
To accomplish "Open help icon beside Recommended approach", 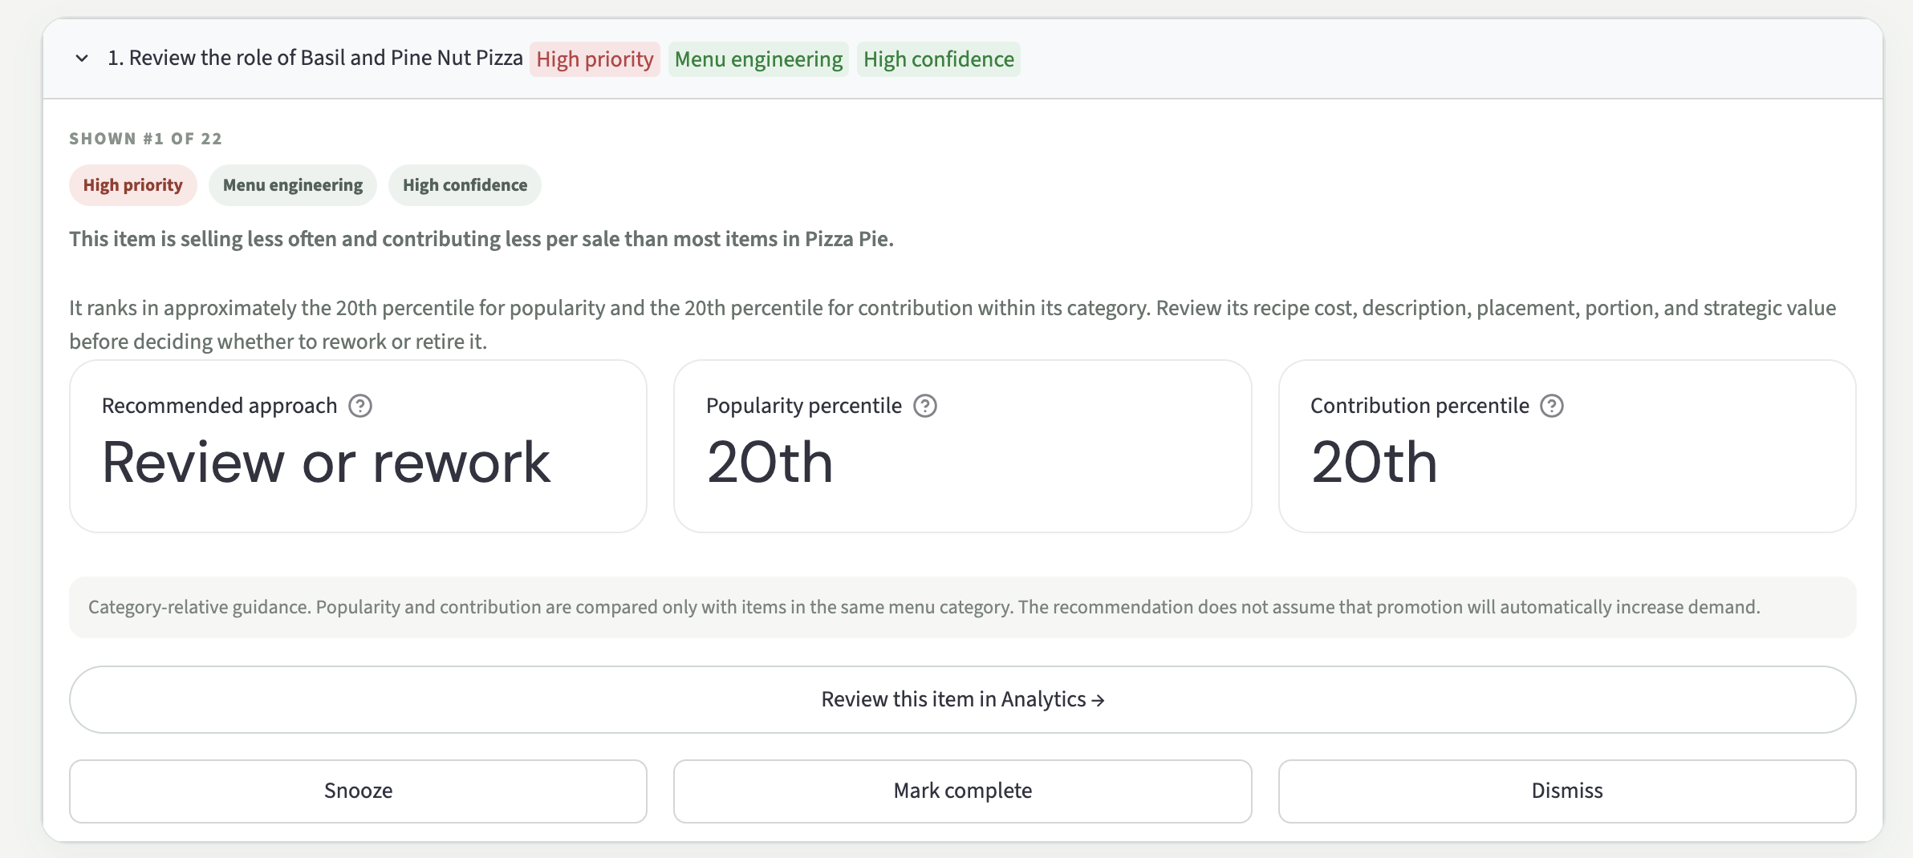I will [360, 406].
